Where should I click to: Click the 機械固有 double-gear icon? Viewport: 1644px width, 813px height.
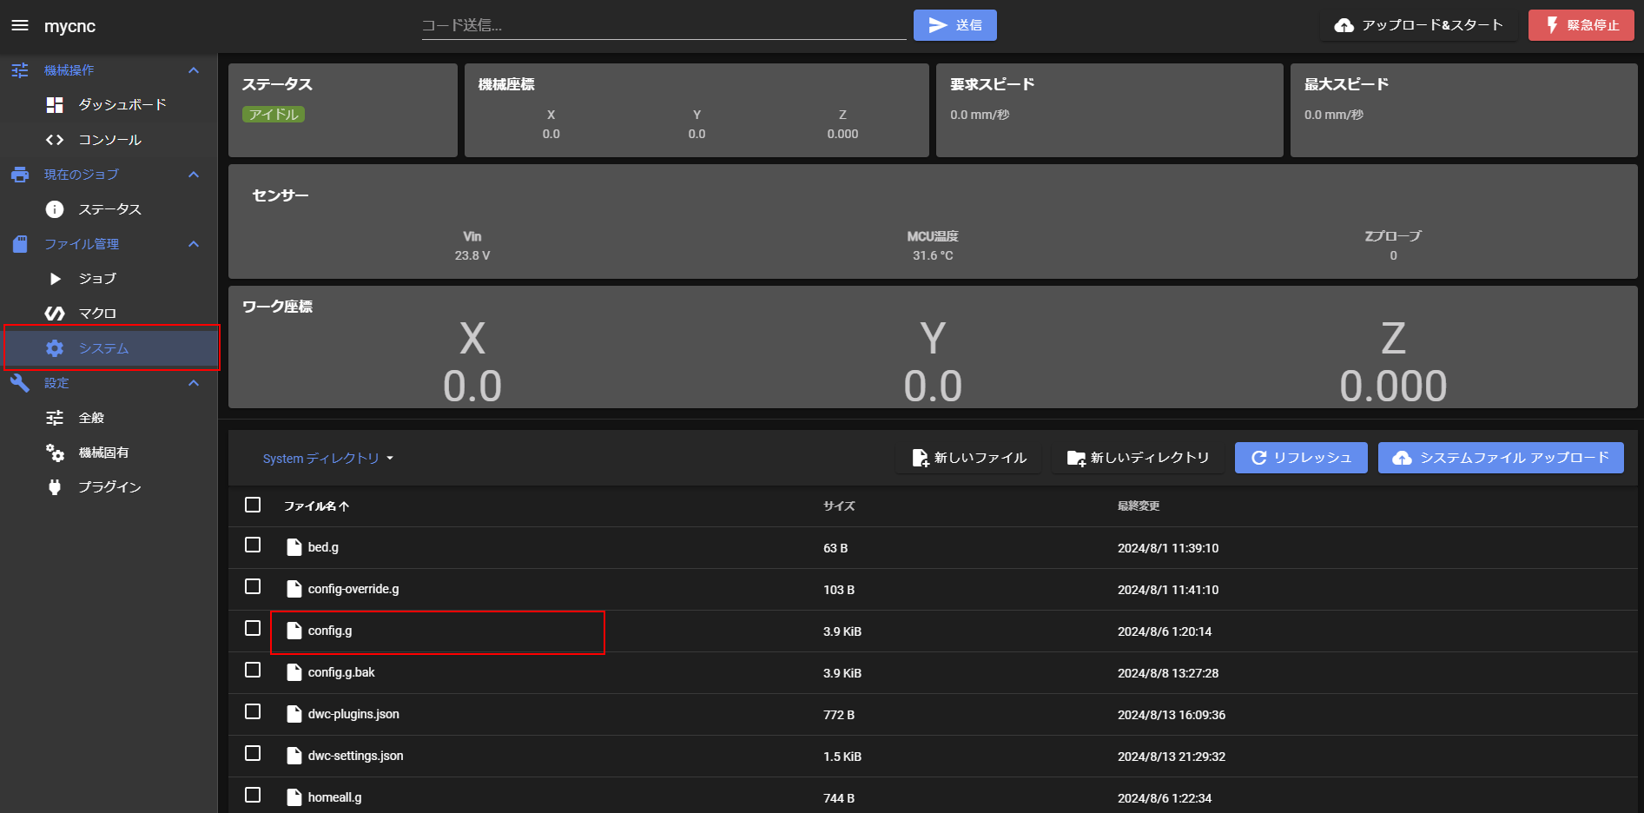(55, 453)
